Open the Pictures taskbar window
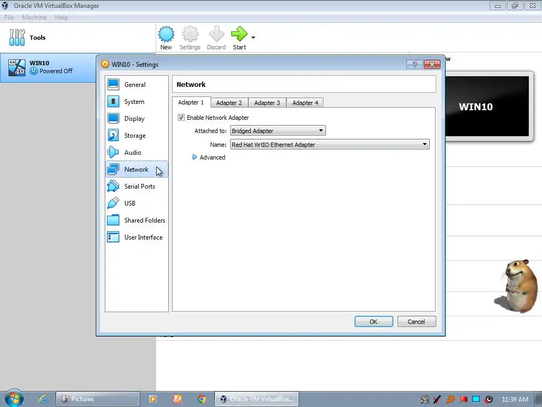The height and width of the screenshot is (407, 542). click(x=98, y=399)
